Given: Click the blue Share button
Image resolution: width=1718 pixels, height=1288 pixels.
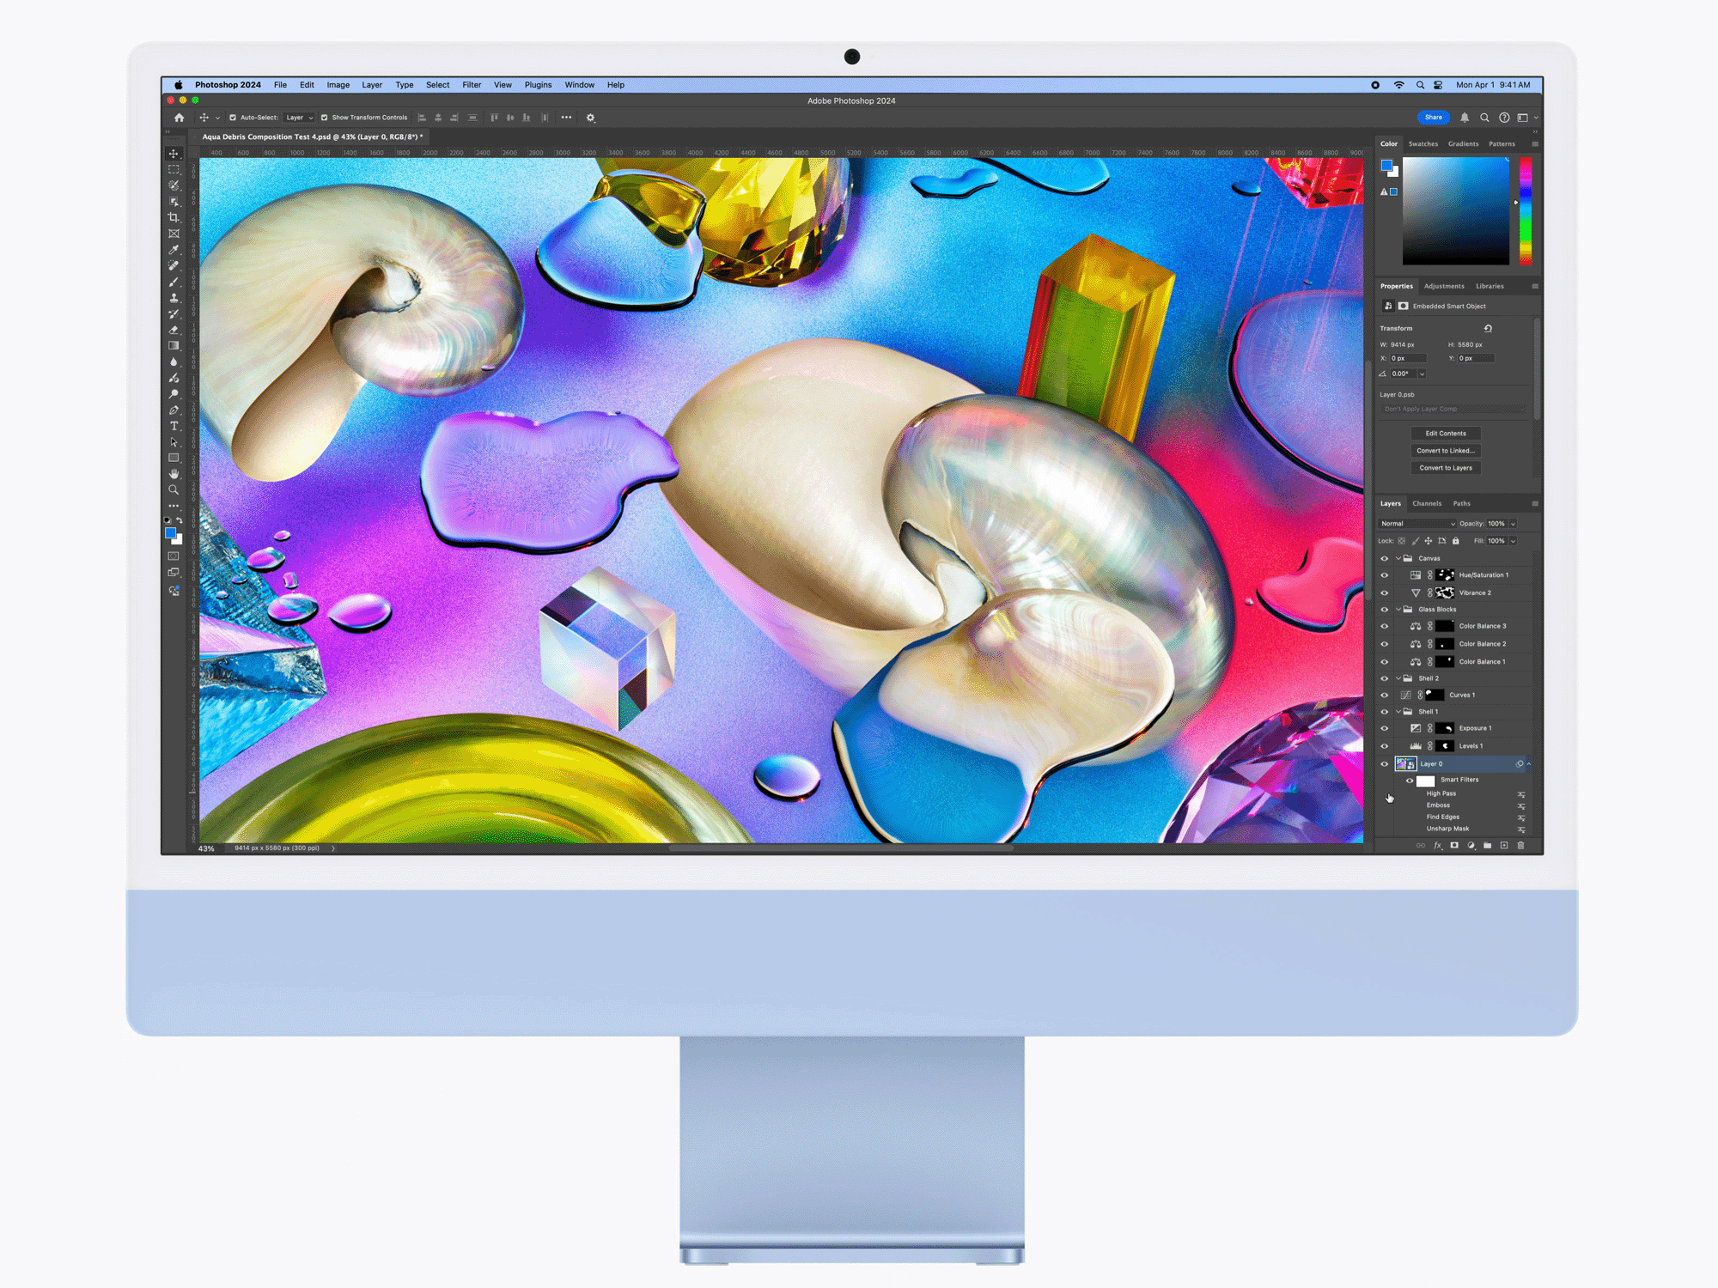Looking at the screenshot, I should (1433, 118).
